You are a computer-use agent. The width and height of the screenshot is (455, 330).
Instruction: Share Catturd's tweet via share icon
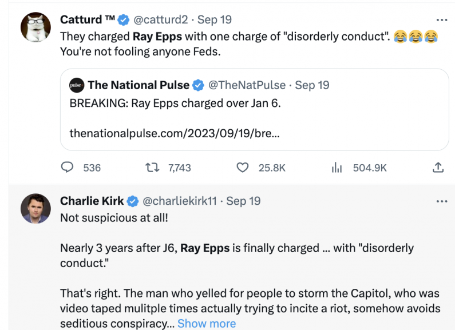coord(438,168)
